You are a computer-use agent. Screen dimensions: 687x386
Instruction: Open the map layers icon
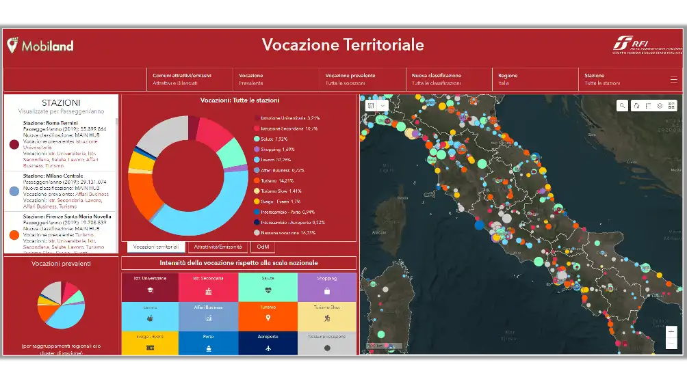click(660, 106)
